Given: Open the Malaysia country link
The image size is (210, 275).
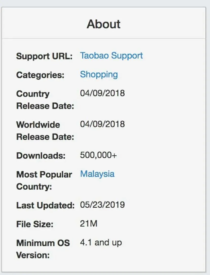Looking at the screenshot, I should (x=97, y=174).
